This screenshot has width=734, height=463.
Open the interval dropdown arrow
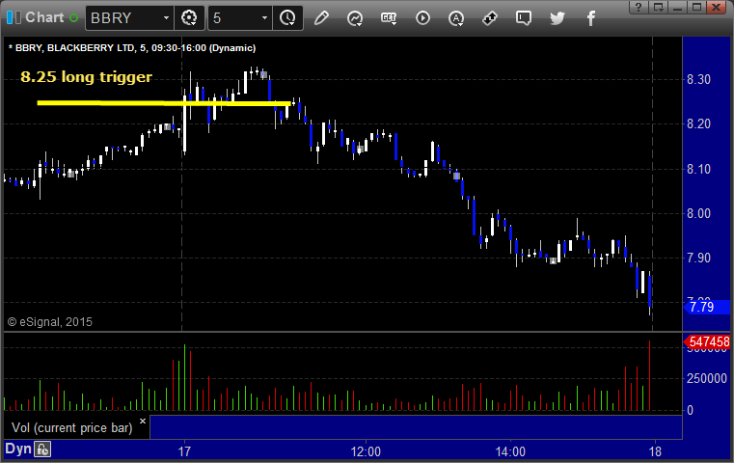pos(264,18)
